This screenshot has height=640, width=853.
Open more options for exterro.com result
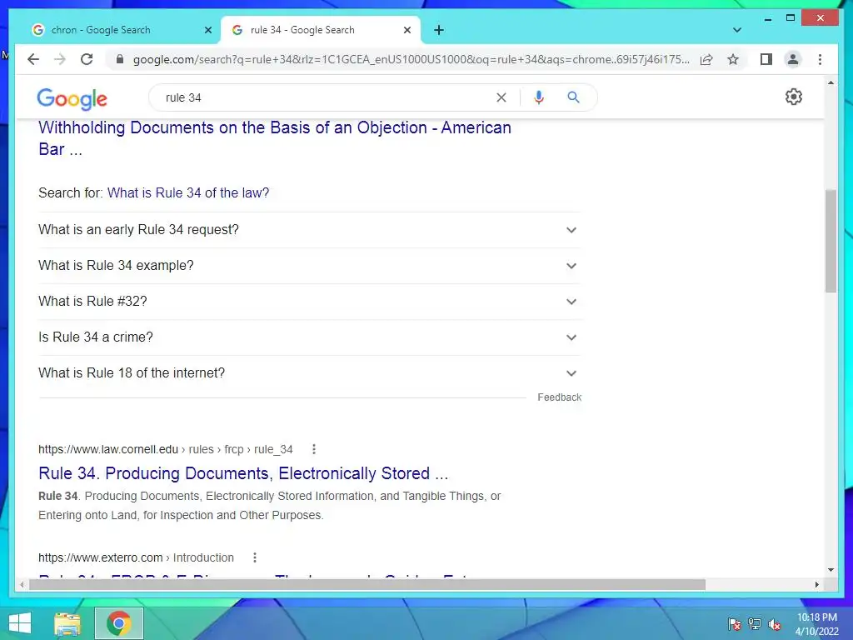pyautogui.click(x=255, y=557)
